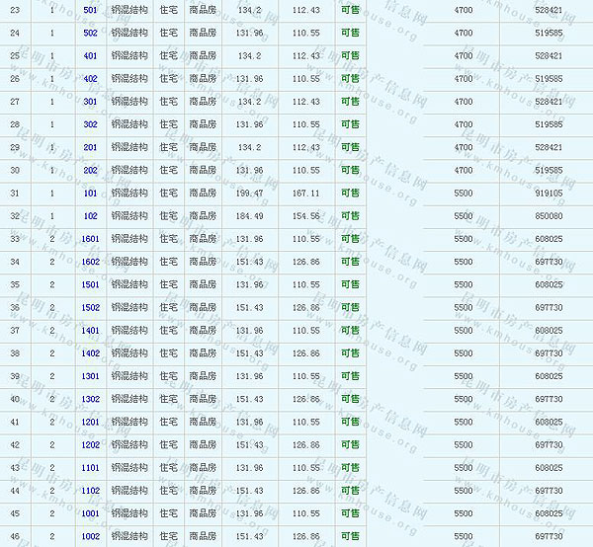Open unit 1601 link
593x547 pixels.
pyautogui.click(x=90, y=239)
